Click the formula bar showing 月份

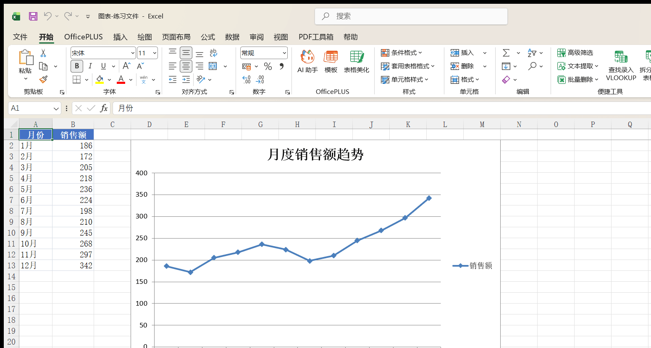pyautogui.click(x=382, y=108)
